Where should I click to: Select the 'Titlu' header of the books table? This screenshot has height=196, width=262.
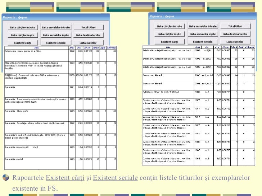click(36, 48)
